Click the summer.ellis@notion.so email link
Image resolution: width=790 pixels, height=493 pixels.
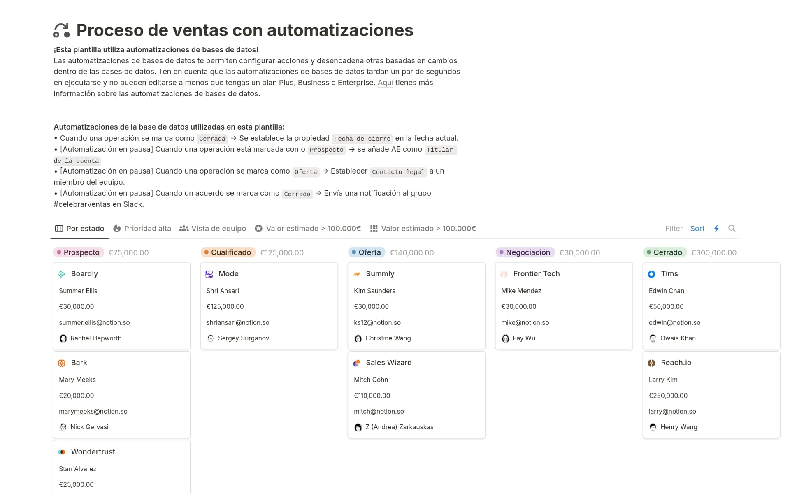(x=94, y=323)
